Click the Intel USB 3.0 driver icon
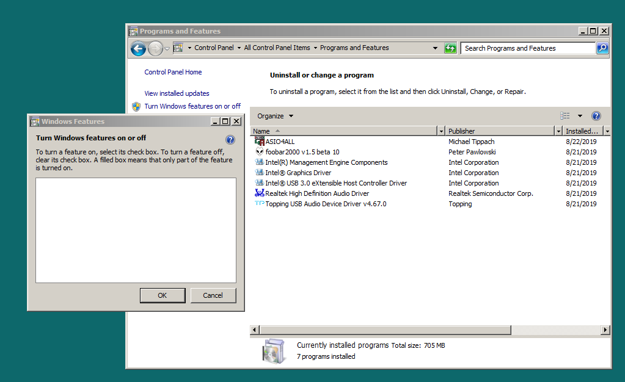Viewport: 625px width, 382px height. [x=260, y=182]
